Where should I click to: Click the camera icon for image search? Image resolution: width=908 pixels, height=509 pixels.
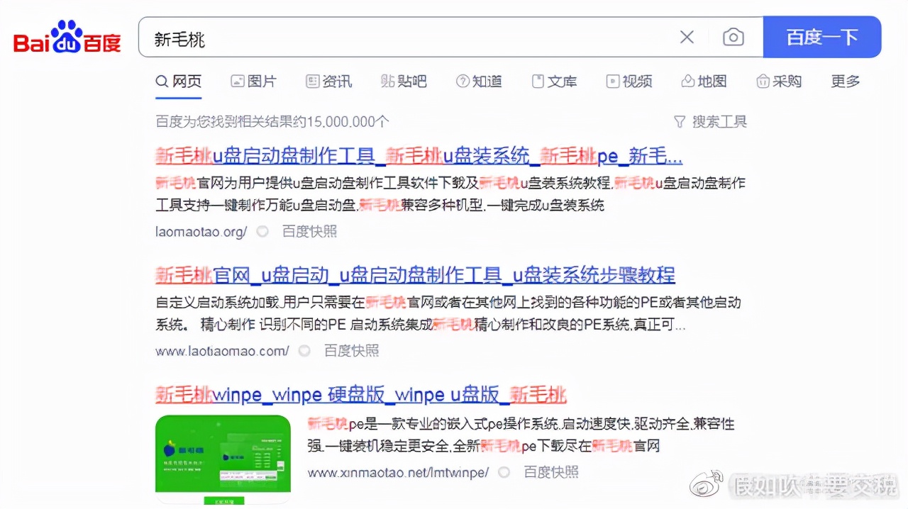[733, 37]
